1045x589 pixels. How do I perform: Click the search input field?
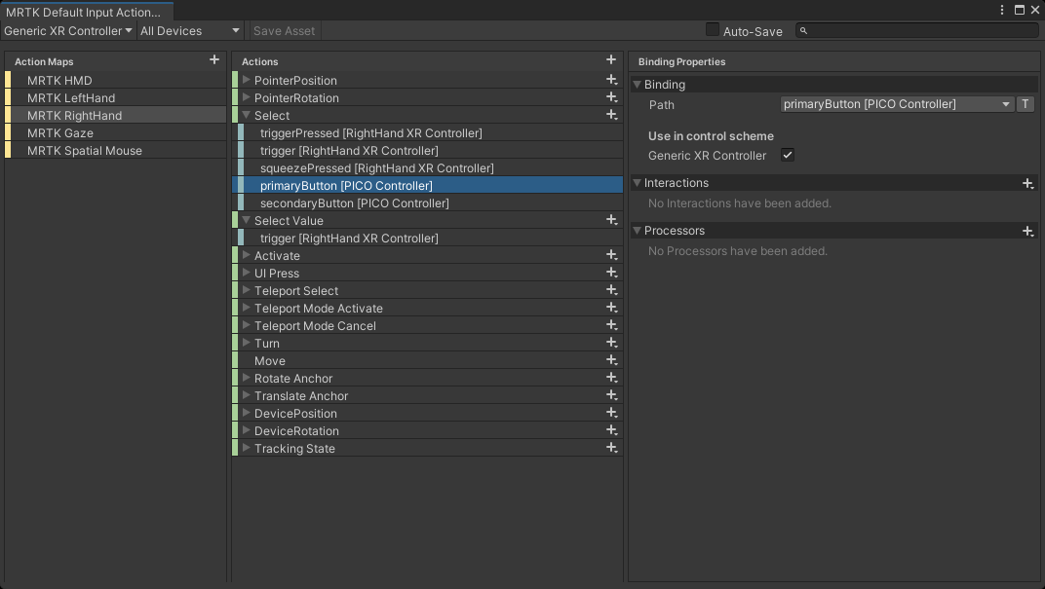[917, 30]
